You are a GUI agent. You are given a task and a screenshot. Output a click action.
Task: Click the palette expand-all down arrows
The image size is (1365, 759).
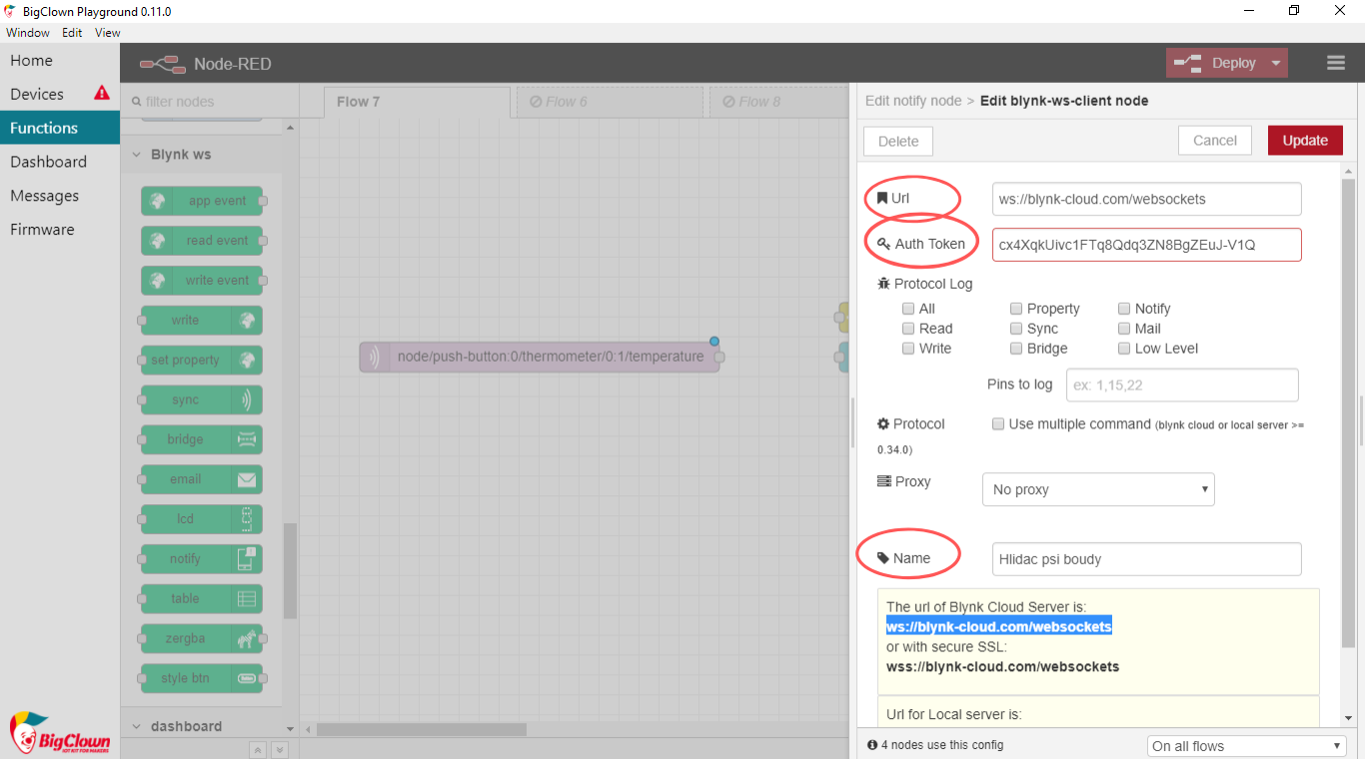point(280,750)
